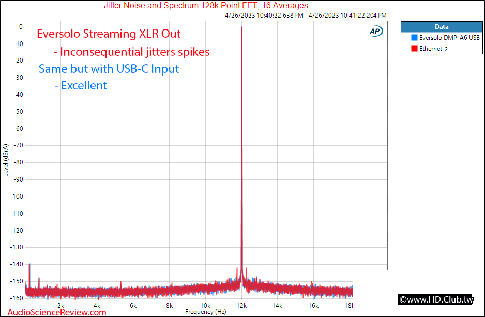The width and height of the screenshot is (485, 317).
Task: Click the blue Eversolo DMP-A6 USB swatch
Action: (414, 38)
